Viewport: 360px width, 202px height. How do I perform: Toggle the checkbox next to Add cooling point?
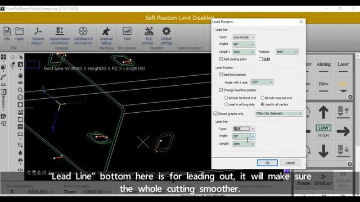(260, 59)
